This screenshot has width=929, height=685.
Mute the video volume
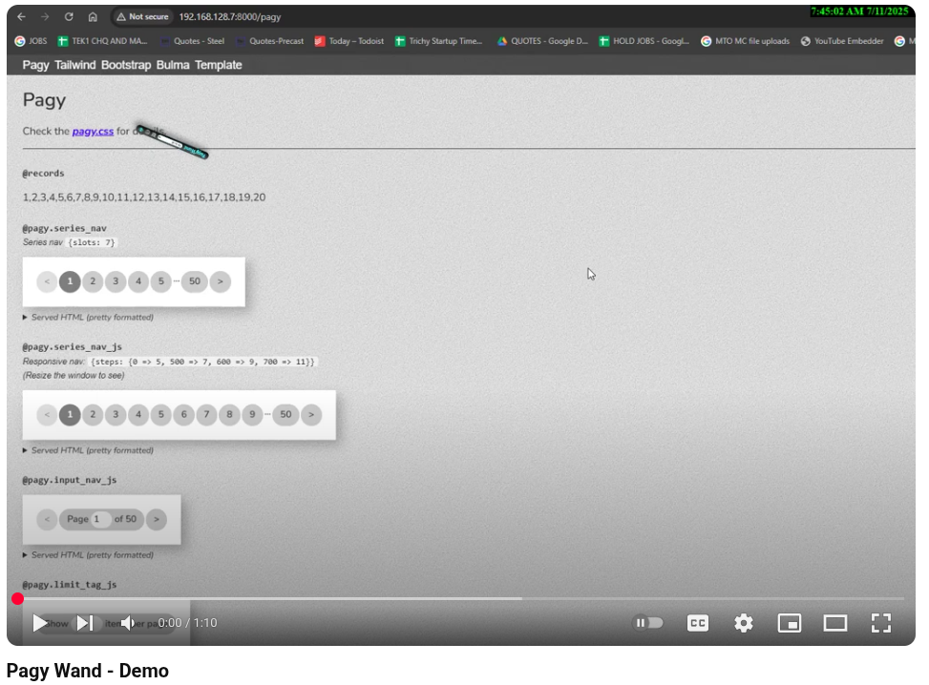128,623
